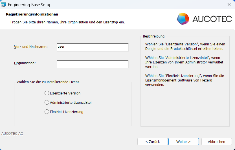Click the AUCOTEC wordmark in the header
235x150 pixels.
click(212, 19)
